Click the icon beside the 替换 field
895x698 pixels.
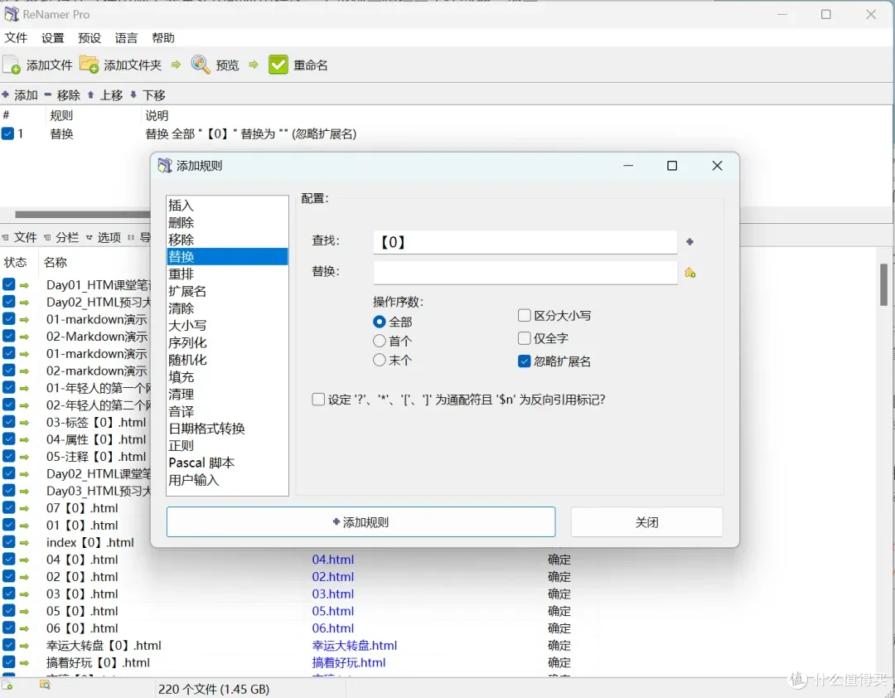click(x=690, y=273)
